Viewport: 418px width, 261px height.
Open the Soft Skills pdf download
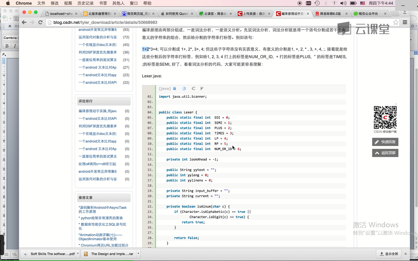(49, 254)
